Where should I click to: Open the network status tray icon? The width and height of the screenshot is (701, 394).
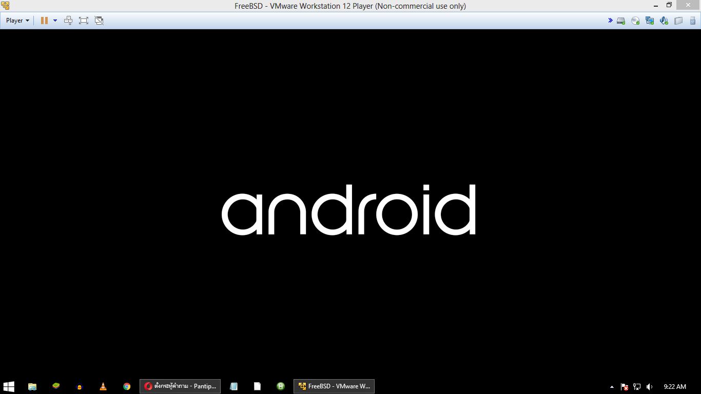coord(637,387)
